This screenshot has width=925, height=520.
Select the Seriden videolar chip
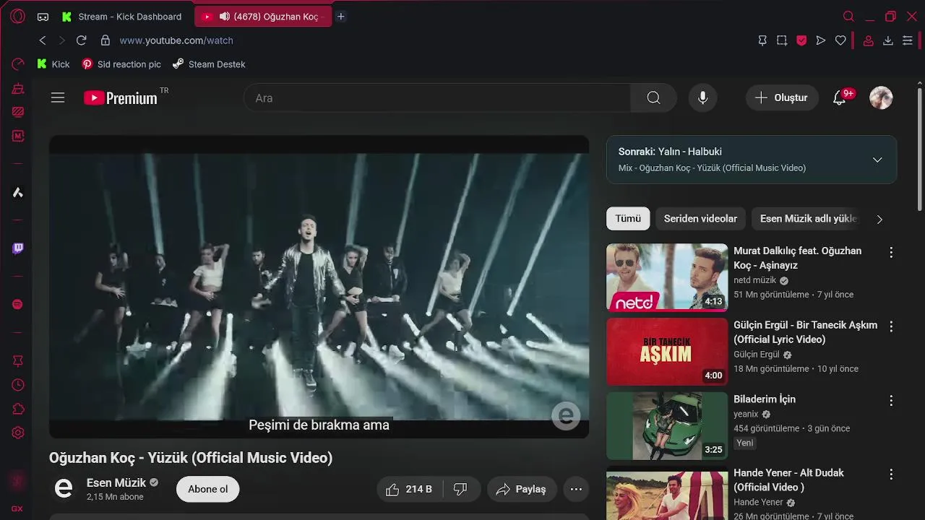pos(700,219)
